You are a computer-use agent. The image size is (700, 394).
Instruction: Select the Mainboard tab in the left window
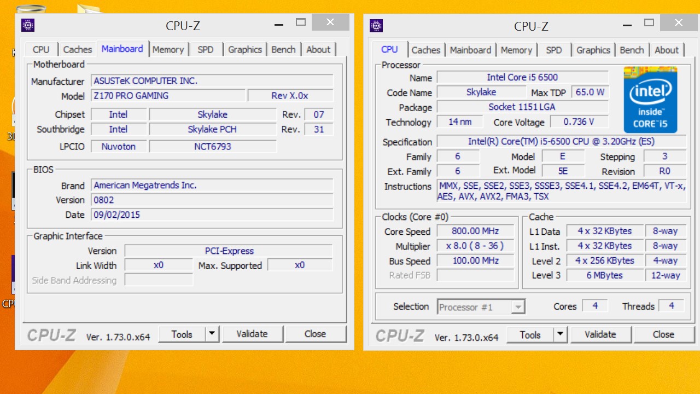pyautogui.click(x=122, y=49)
